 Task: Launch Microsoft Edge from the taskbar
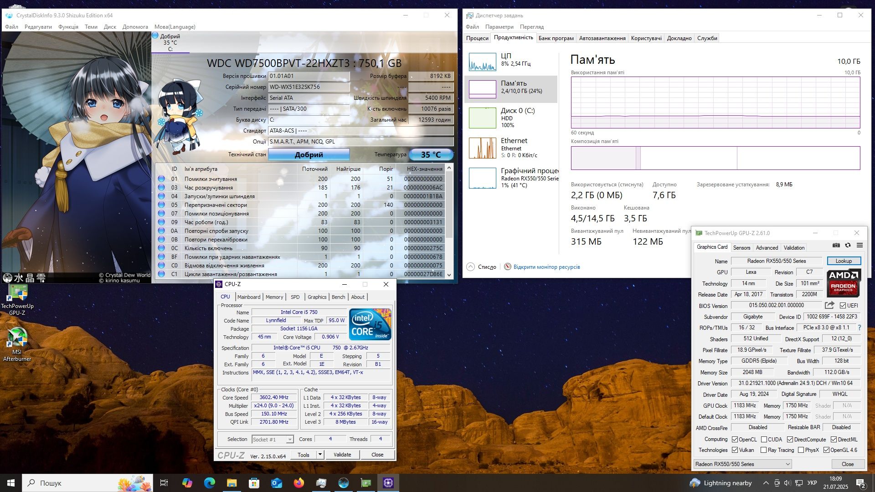point(209,483)
